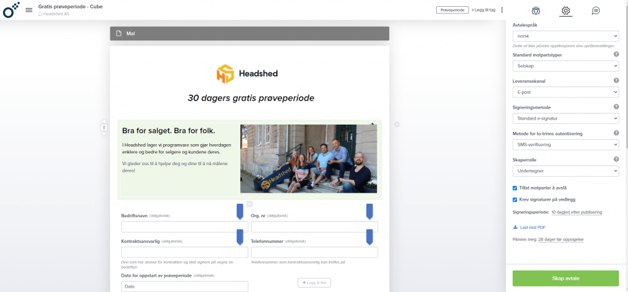628x292 pixels.
Task: Open the Standard motpartstyper dropdown
Action: tap(565, 66)
